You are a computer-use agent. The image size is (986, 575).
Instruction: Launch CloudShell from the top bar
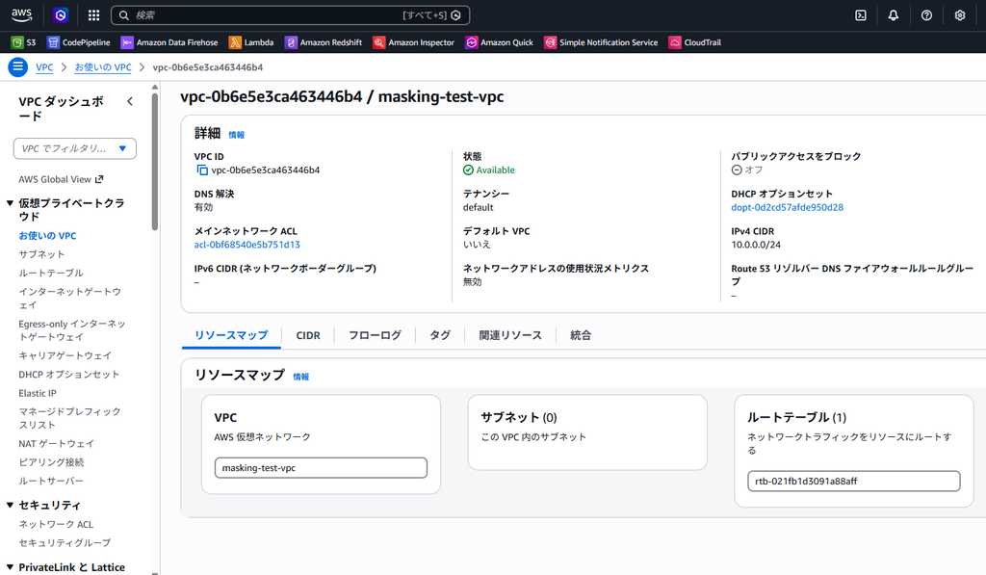(x=861, y=15)
